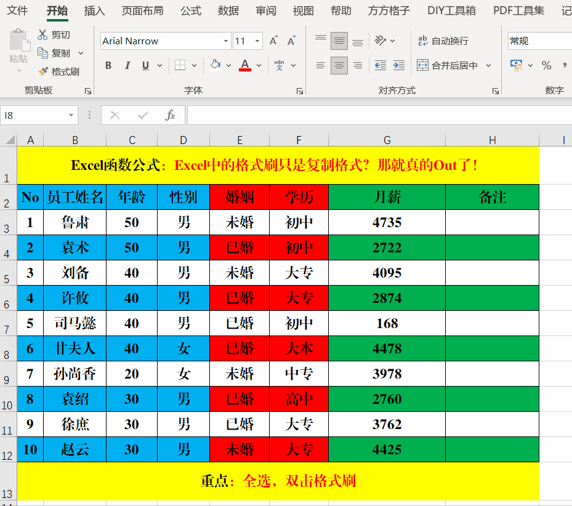Click the accounting number format icon

coord(516,65)
